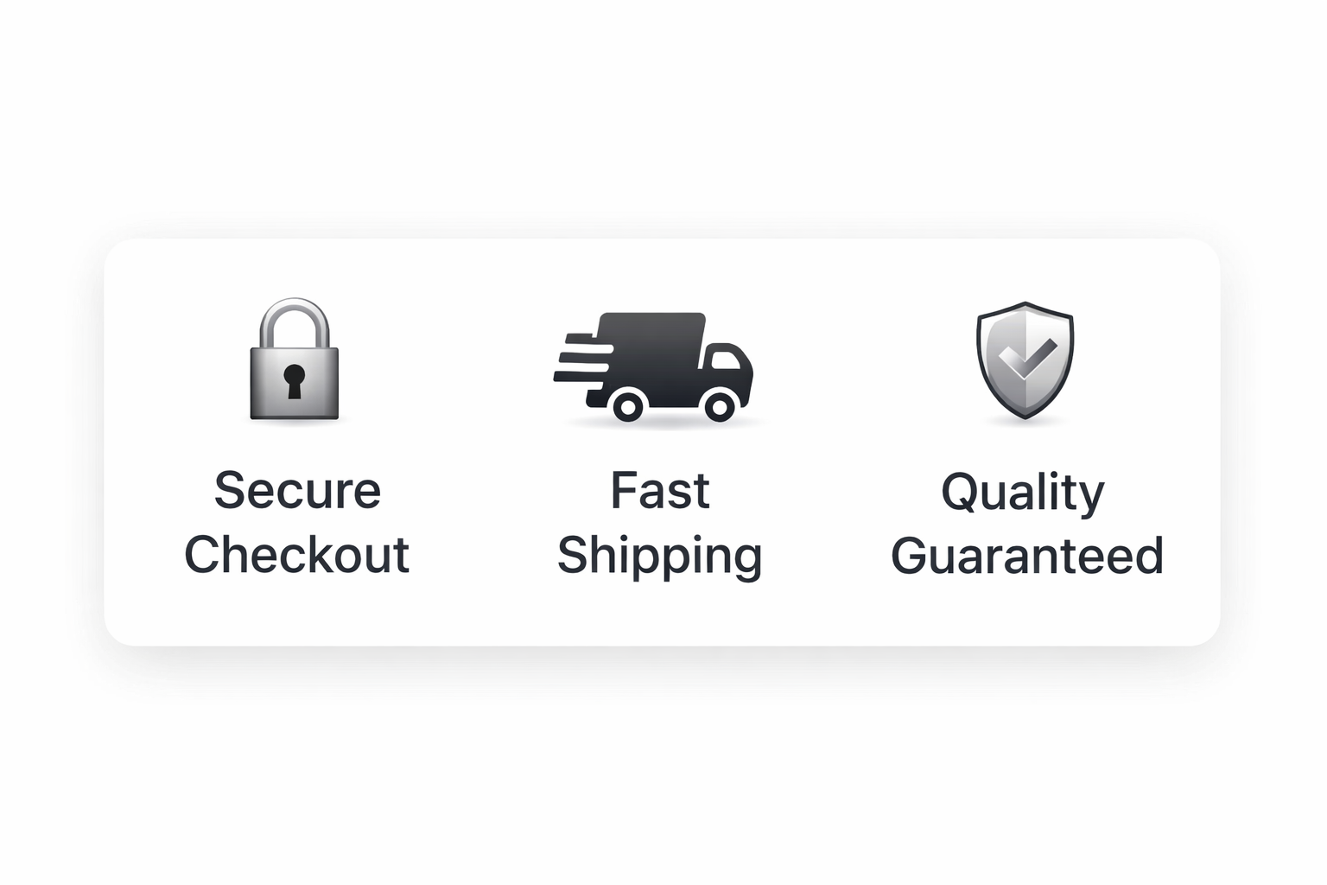
Task: Click the shield icon
Action: pyautogui.click(x=1025, y=360)
